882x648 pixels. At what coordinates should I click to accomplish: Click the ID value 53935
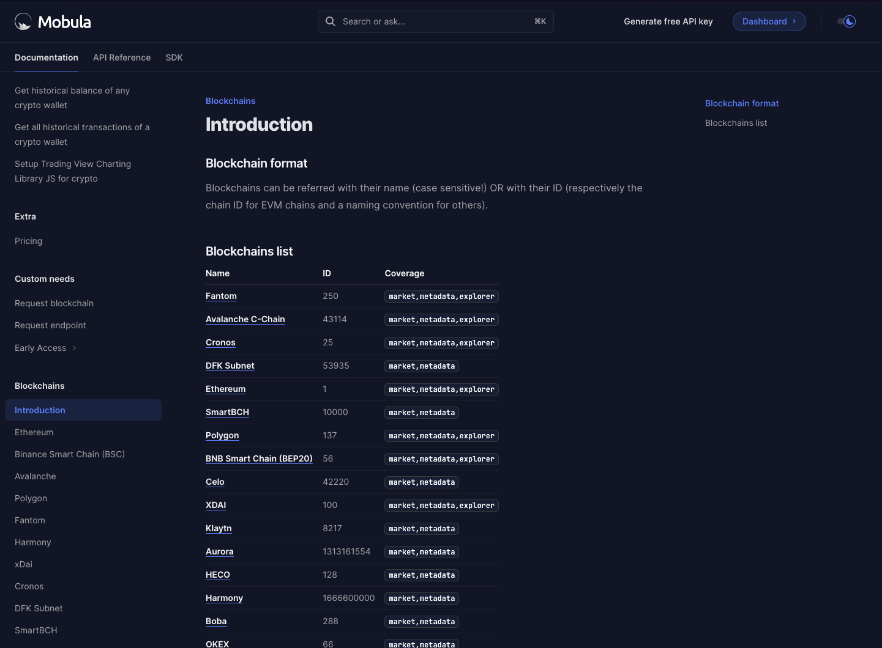point(336,366)
